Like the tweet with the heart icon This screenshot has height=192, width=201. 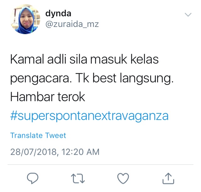[123, 178]
